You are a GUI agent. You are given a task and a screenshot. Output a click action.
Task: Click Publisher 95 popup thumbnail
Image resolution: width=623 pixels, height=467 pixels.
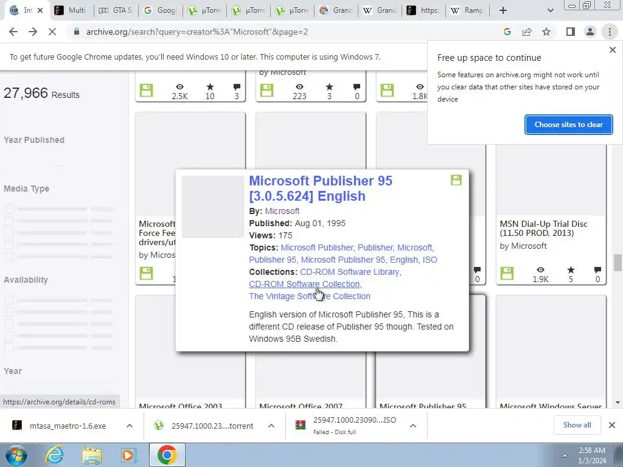[212, 207]
